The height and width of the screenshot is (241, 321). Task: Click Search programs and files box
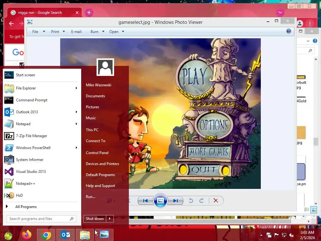[x=41, y=219]
